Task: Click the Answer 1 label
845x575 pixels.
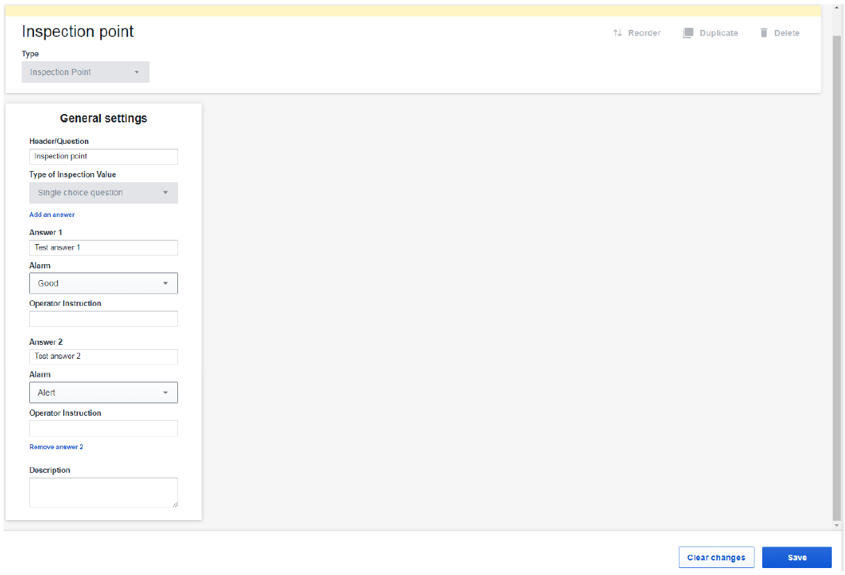Action: pos(46,232)
